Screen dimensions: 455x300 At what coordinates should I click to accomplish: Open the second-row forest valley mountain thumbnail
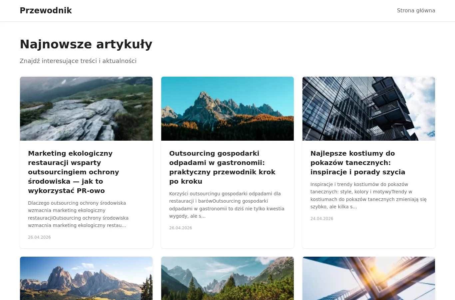click(x=227, y=278)
